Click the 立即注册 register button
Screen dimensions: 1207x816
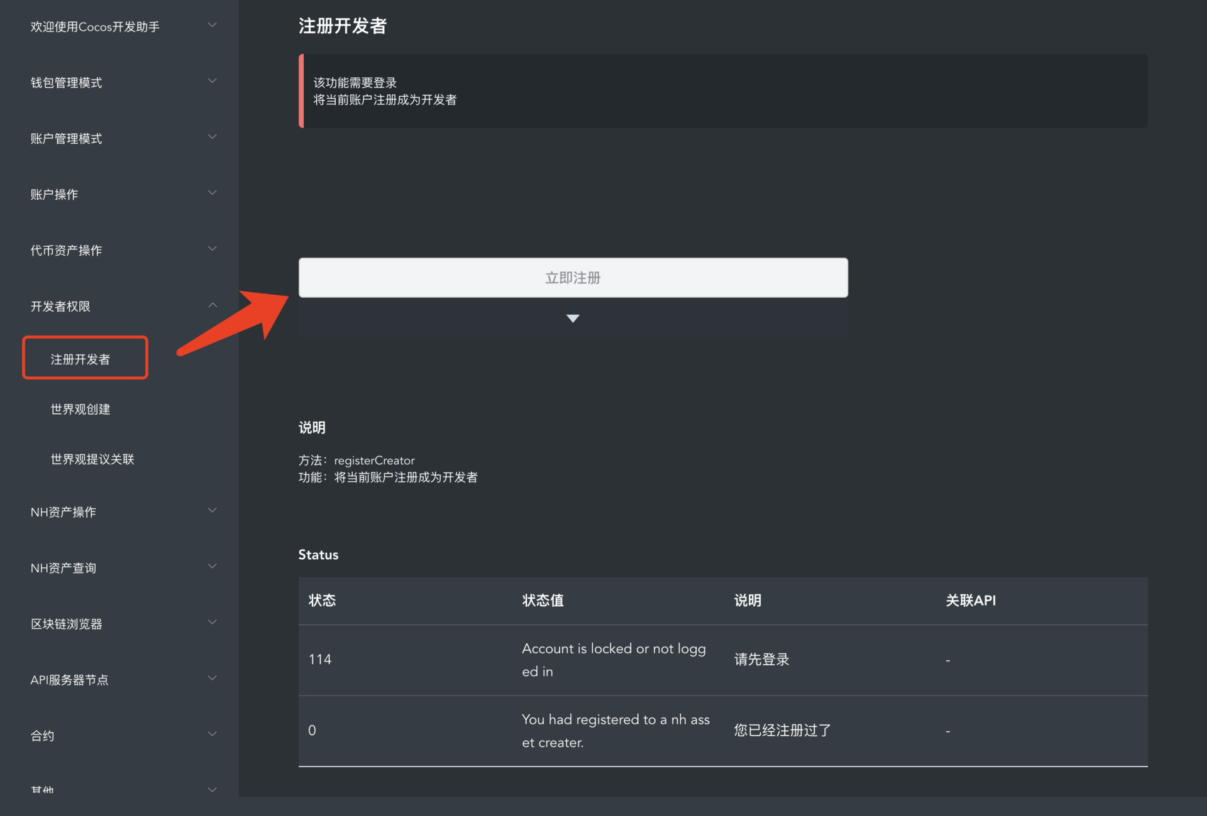click(x=573, y=278)
